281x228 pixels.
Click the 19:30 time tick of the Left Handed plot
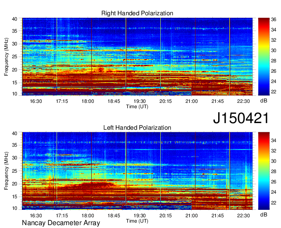tap(140, 216)
